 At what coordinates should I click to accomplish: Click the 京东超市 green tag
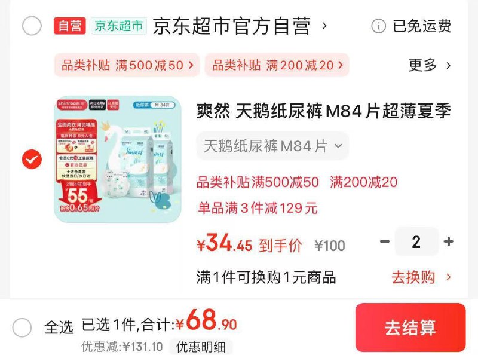point(119,26)
